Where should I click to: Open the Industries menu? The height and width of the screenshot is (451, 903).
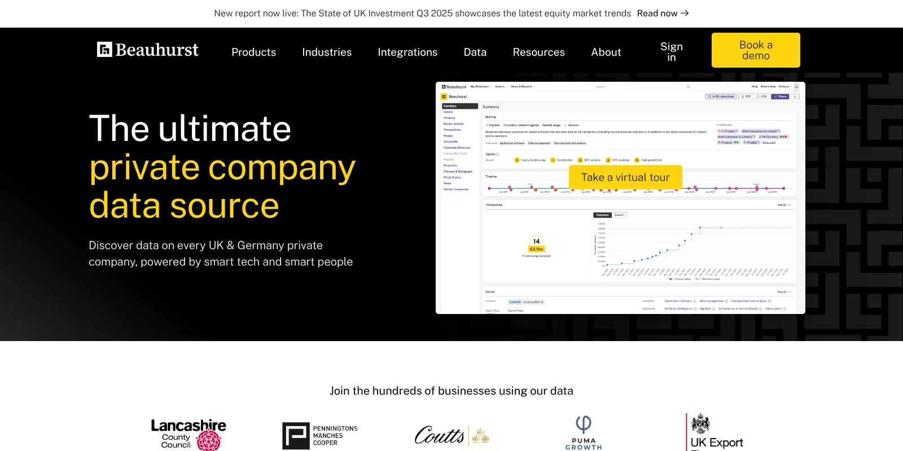coord(327,52)
